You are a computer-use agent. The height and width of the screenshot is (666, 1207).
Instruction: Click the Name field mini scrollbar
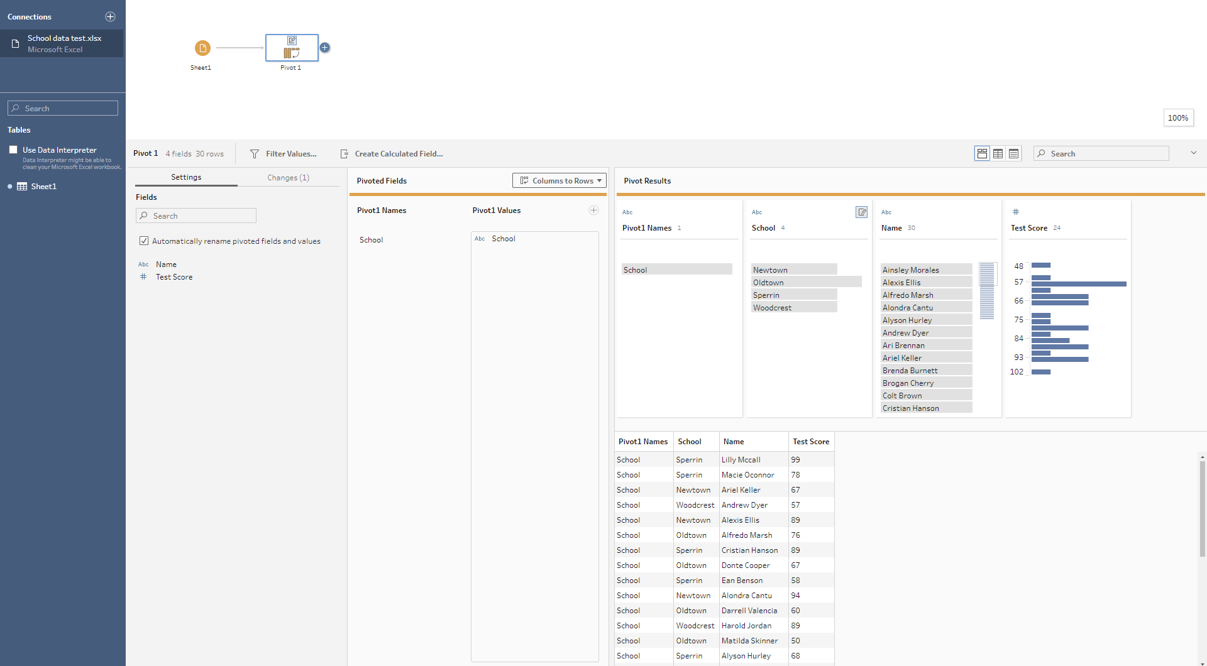tap(986, 290)
